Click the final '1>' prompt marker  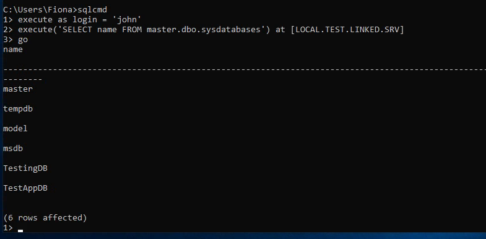click(x=8, y=228)
